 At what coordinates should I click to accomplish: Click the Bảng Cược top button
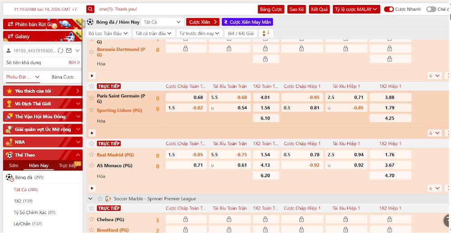(x=271, y=9)
